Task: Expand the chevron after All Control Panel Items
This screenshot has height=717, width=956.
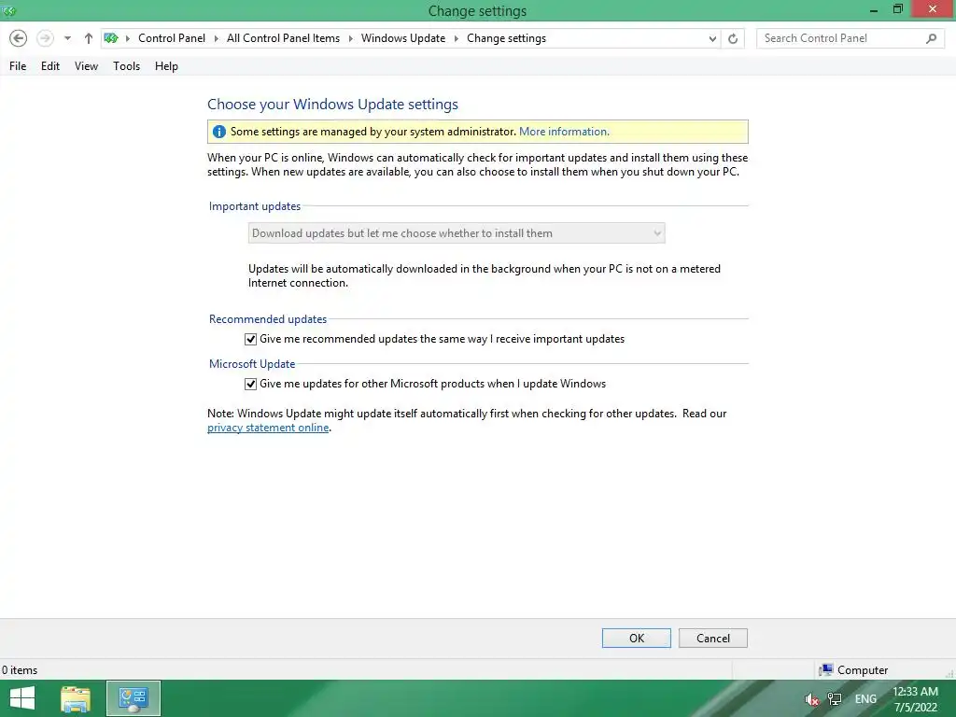Action: pos(351,38)
